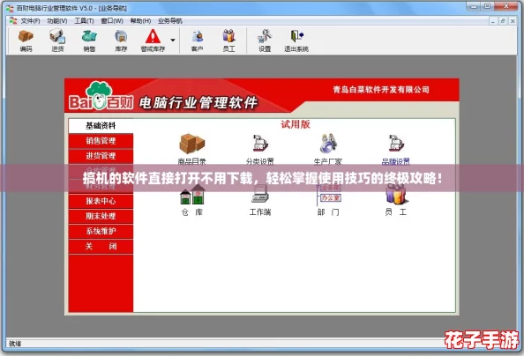Image resolution: width=524 pixels, height=356 pixels.
Task: Select the 进货管理 sidebar button
Action: coord(101,156)
